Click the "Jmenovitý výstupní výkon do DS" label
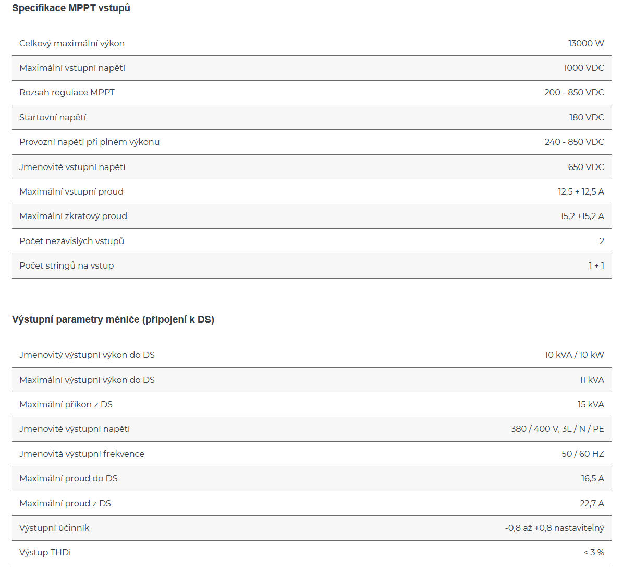 [x=87, y=355]
